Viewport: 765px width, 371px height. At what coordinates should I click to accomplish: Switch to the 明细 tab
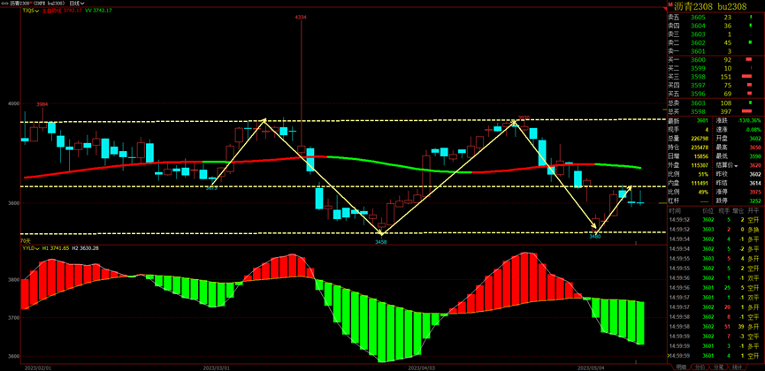681,367
